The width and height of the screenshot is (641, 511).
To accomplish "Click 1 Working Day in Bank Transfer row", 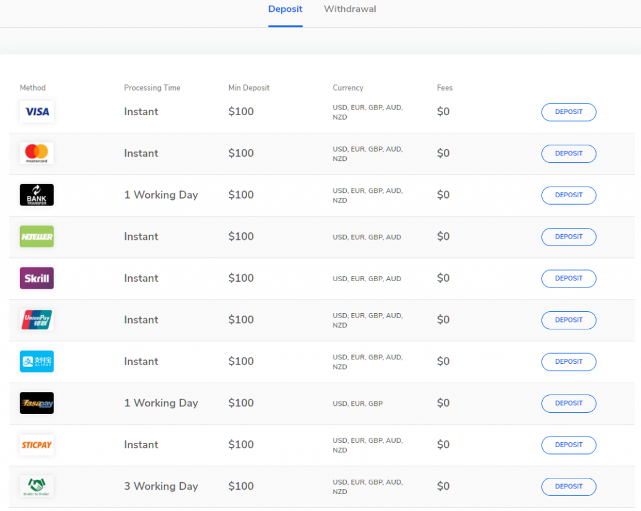I will (x=161, y=195).
